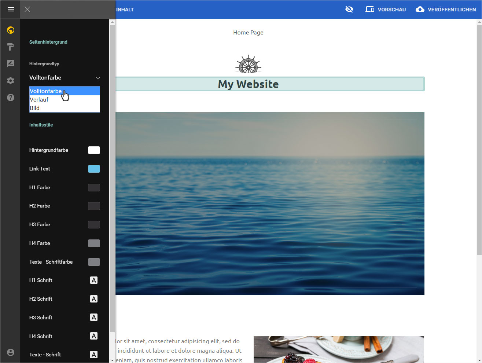
Task: Click the Seitenhintergrund section heading
Action: [x=48, y=42]
